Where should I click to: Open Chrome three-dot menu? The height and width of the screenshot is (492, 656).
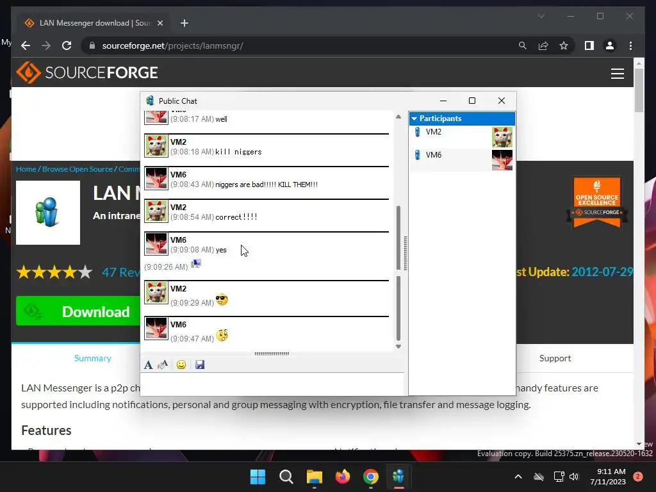click(x=630, y=45)
